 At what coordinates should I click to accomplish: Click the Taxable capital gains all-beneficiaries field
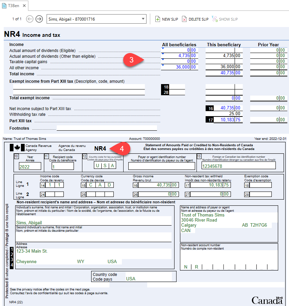tap(179, 62)
